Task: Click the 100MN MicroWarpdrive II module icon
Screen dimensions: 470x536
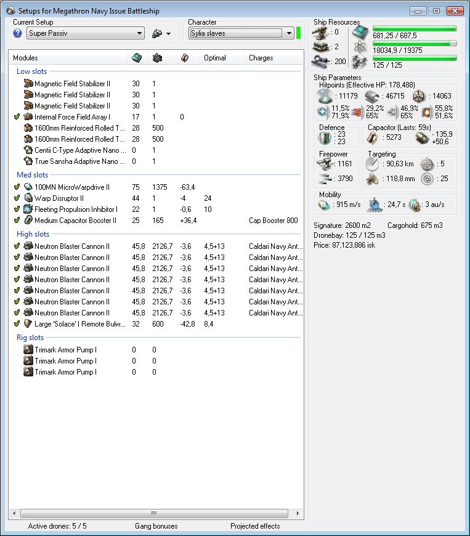Action: pos(28,187)
